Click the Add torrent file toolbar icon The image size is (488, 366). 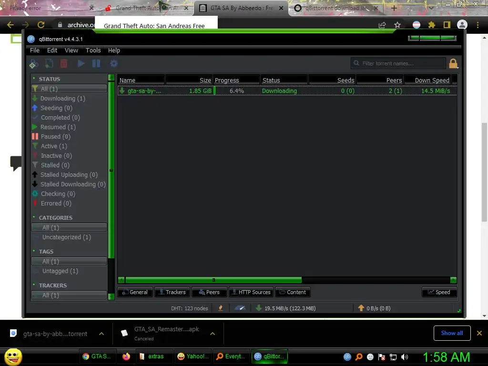[49, 63]
